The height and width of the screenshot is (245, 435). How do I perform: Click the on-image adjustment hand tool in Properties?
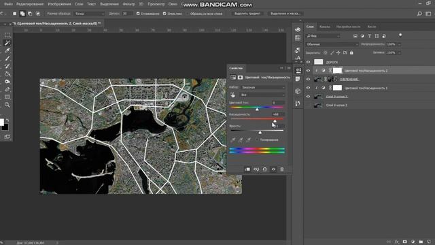coord(232,95)
